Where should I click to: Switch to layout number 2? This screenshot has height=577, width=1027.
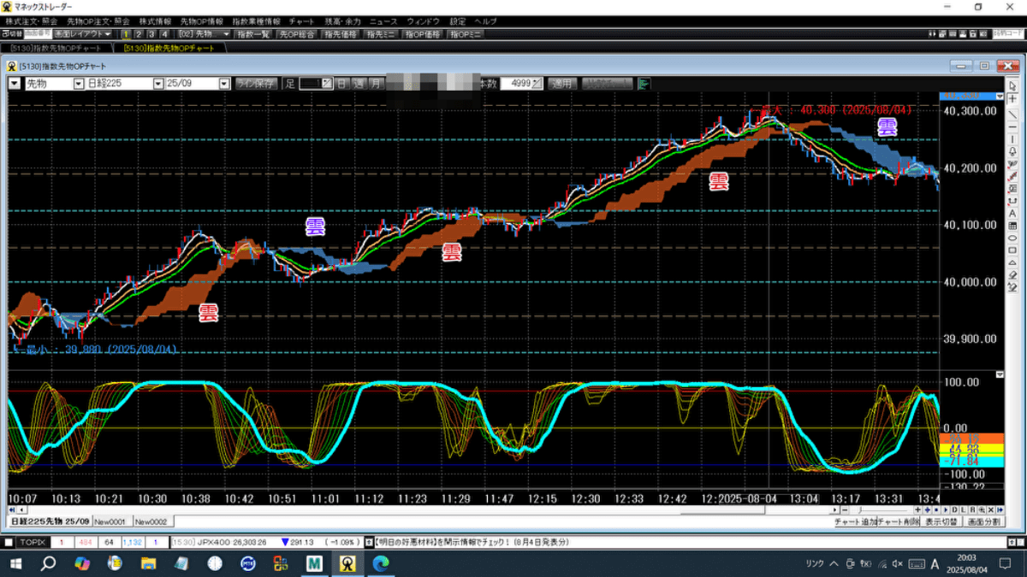(x=140, y=34)
